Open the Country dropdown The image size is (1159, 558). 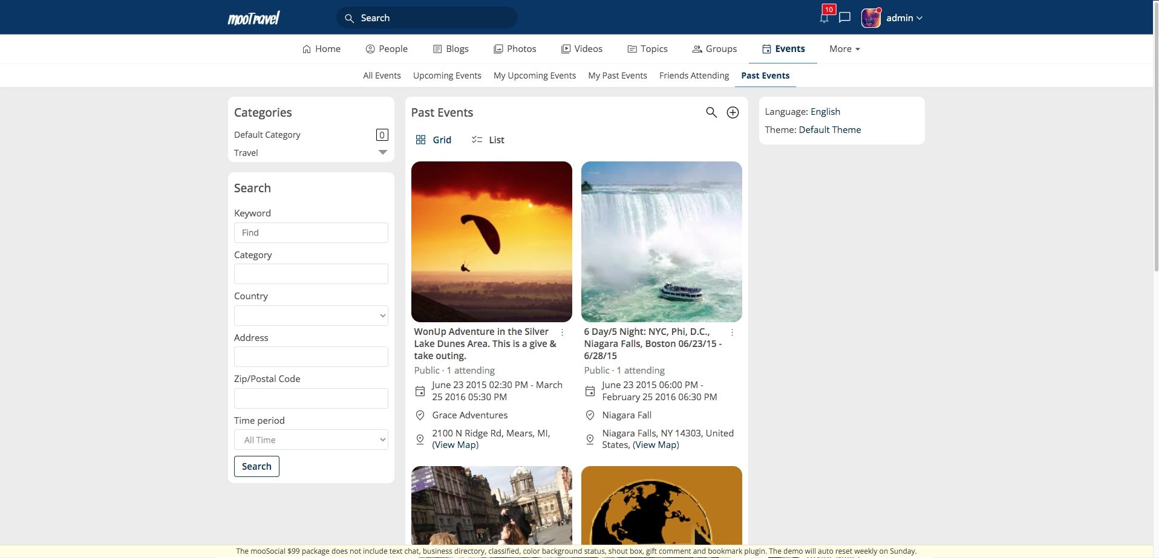[x=311, y=316]
